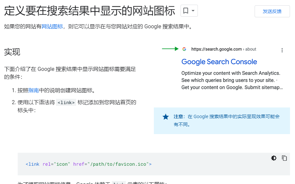Image resolution: width=295 pixels, height=184 pixels.
Task: Click the green arrow pointing to favicon
Action: pyautogui.click(x=170, y=49)
